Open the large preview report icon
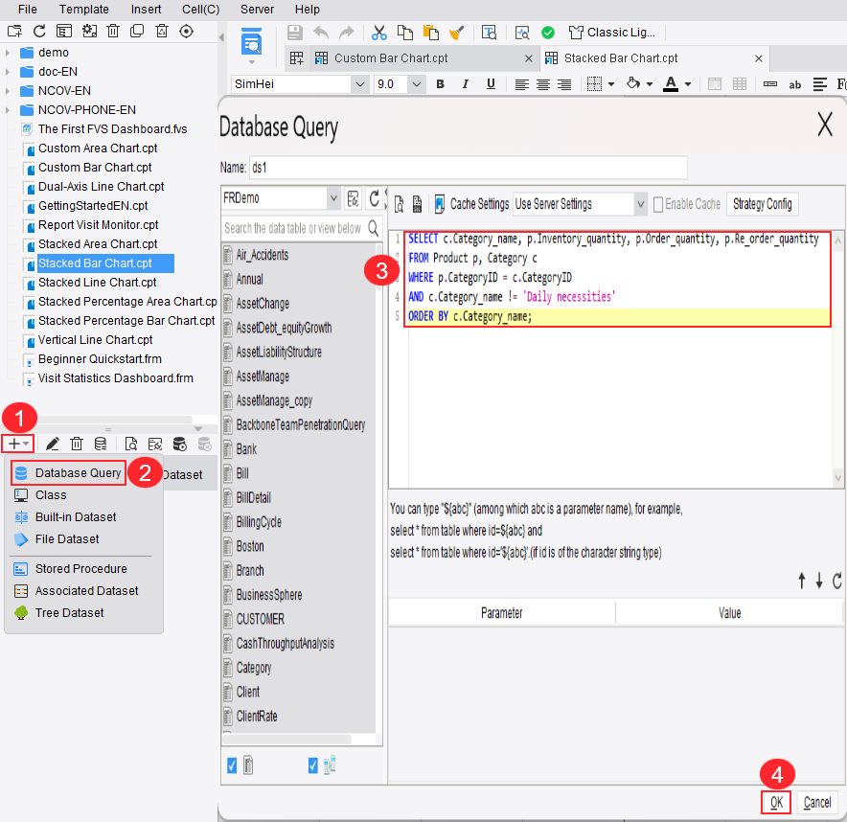This screenshot has height=822, width=847. coord(251,43)
